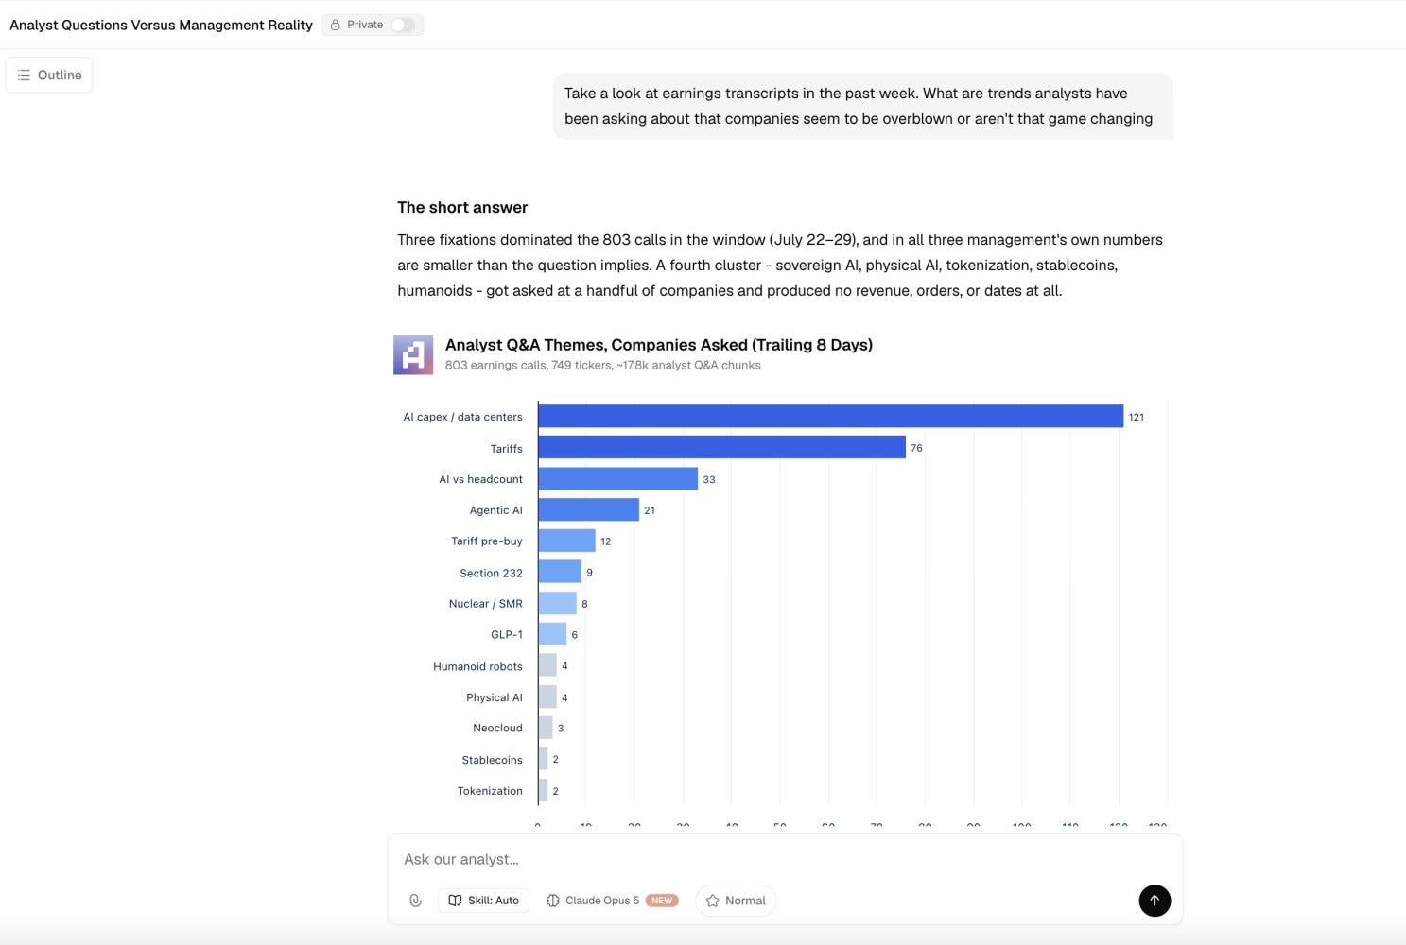
Task: Click the AI capex / data centers bar
Action: (831, 416)
